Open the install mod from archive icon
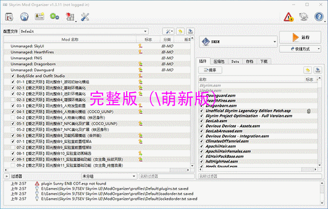 (9, 17)
